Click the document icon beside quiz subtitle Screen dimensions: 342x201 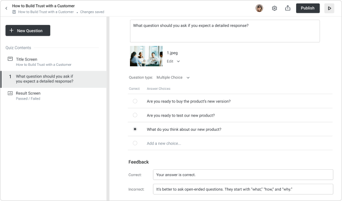point(14,12)
